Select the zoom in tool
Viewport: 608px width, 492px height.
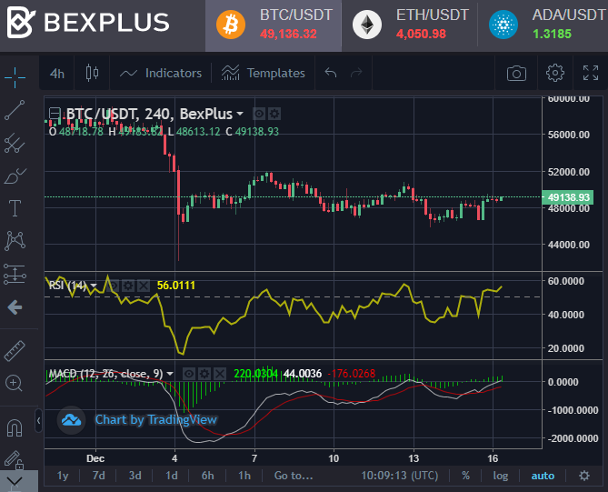click(x=14, y=384)
